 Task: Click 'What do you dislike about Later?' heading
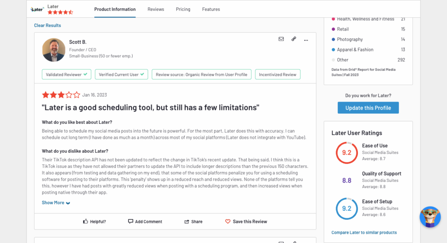tap(75, 151)
